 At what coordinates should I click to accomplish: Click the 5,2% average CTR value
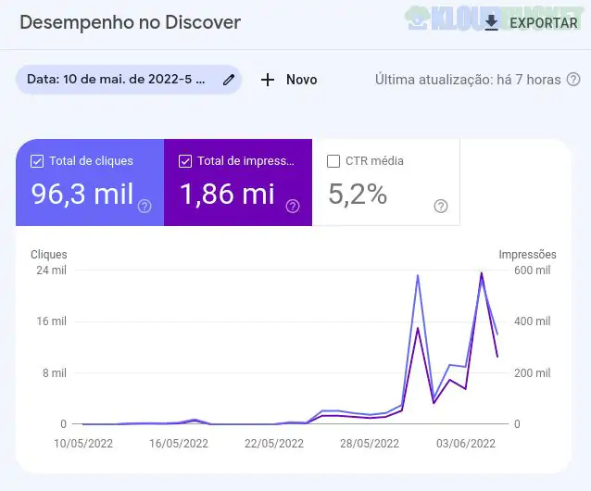point(358,194)
